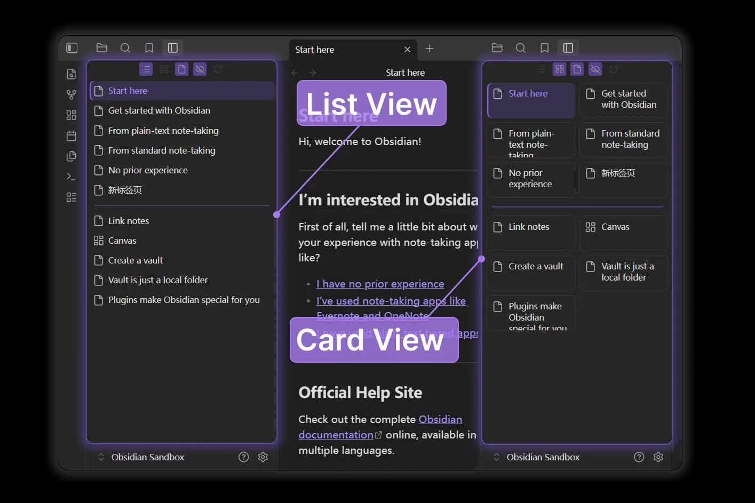Open vault switcher under card-view panel
755x503 pixels.
[x=537, y=457]
